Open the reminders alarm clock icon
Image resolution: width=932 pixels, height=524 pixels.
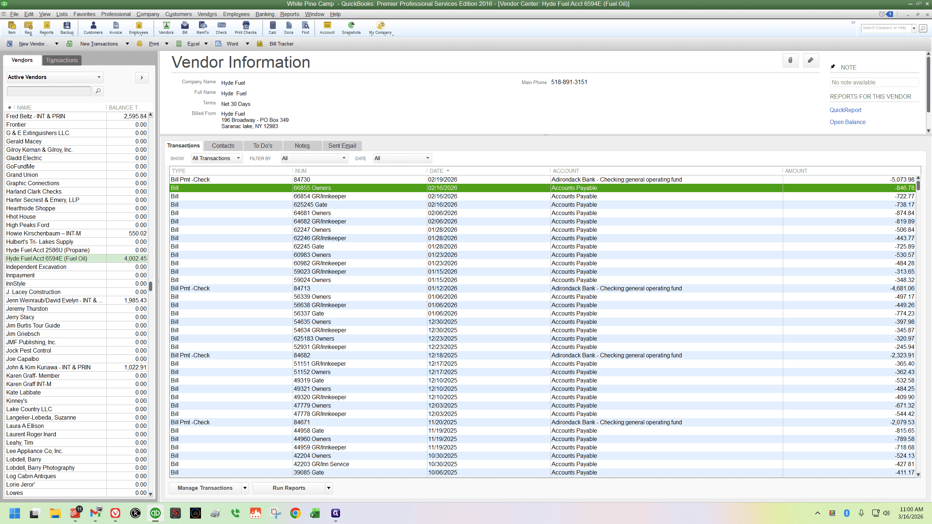(881, 14)
